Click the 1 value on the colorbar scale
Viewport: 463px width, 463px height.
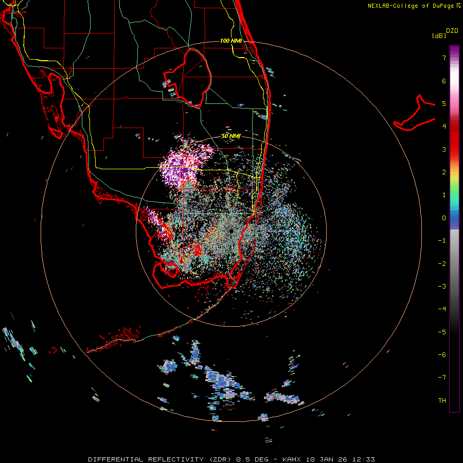444,195
